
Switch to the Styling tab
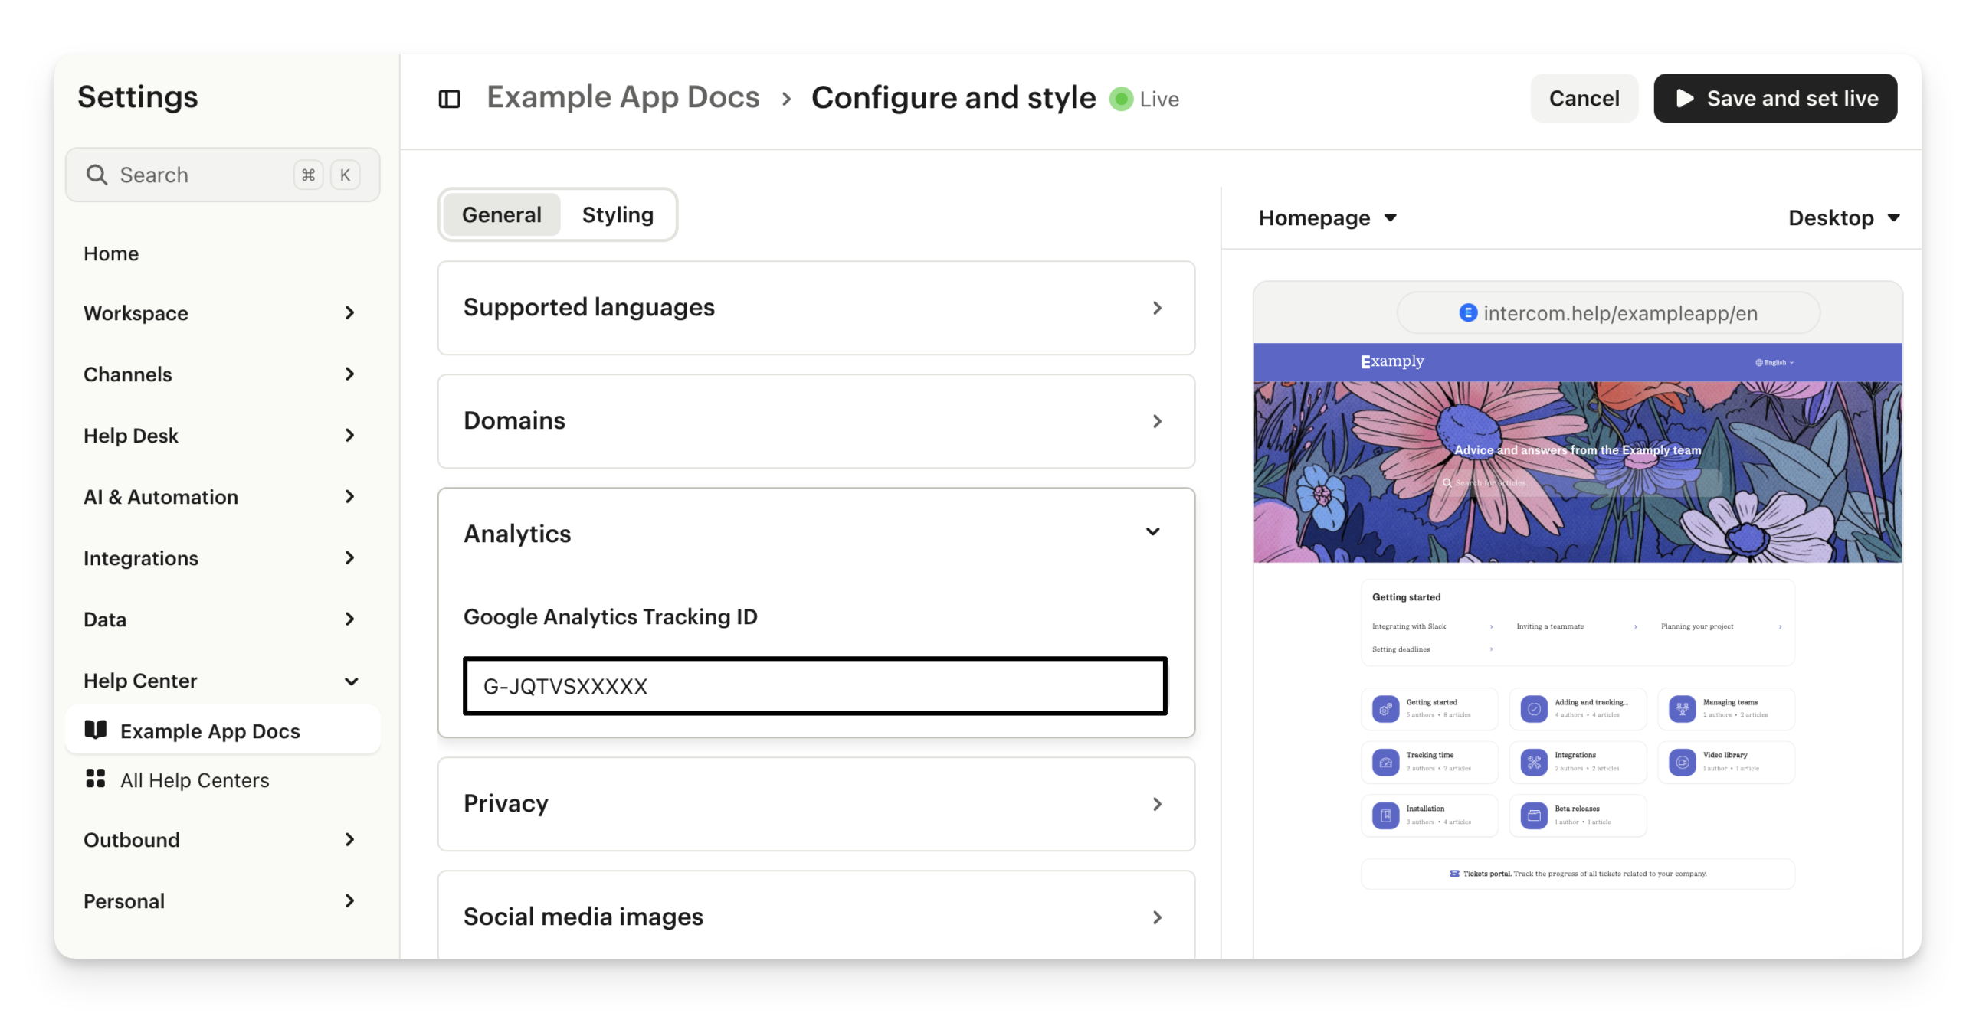point(618,214)
